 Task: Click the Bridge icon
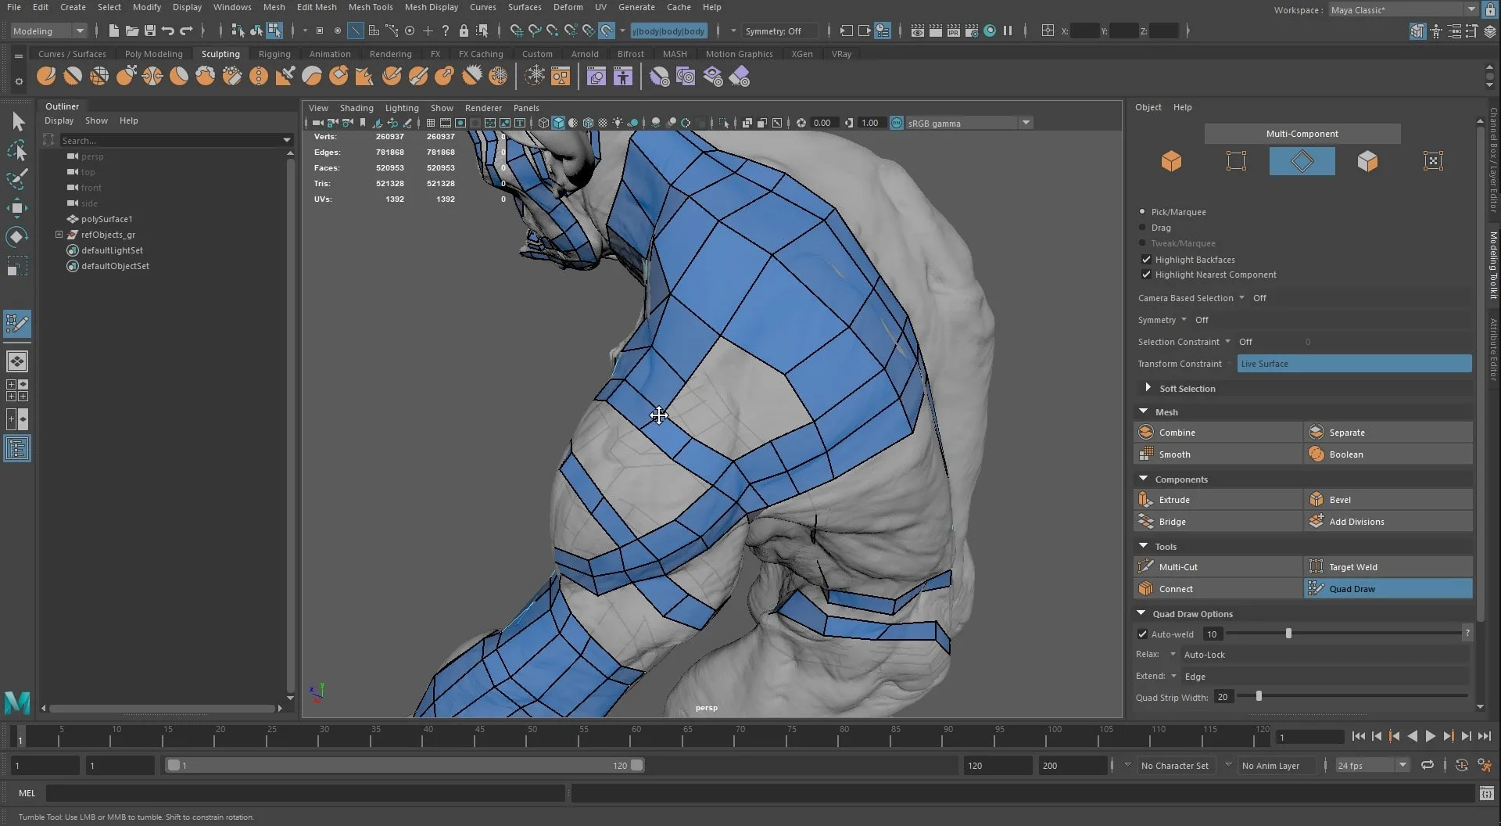[1146, 521]
